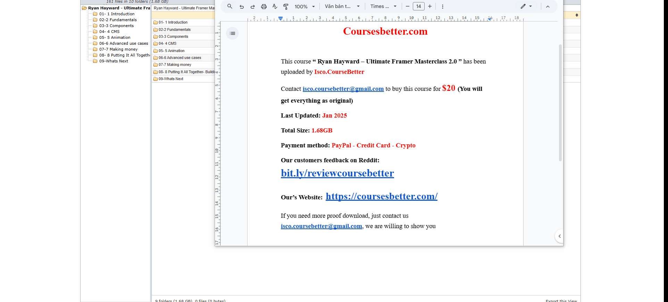Expand the side panel with the left chevron
The width and height of the screenshot is (668, 302).
pos(559,236)
